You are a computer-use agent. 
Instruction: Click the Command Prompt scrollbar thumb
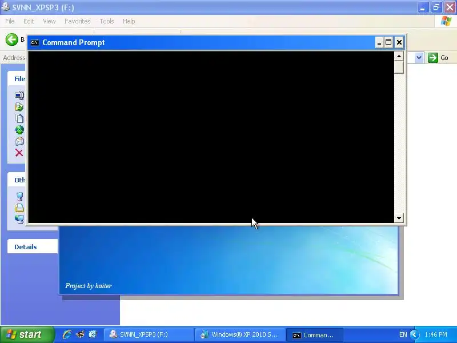coord(399,67)
